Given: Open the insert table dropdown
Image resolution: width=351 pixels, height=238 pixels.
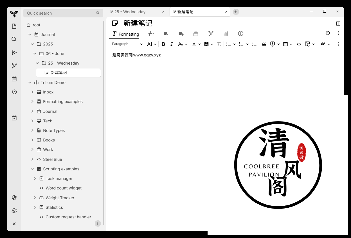Looking at the screenshot, I should [x=288, y=44].
